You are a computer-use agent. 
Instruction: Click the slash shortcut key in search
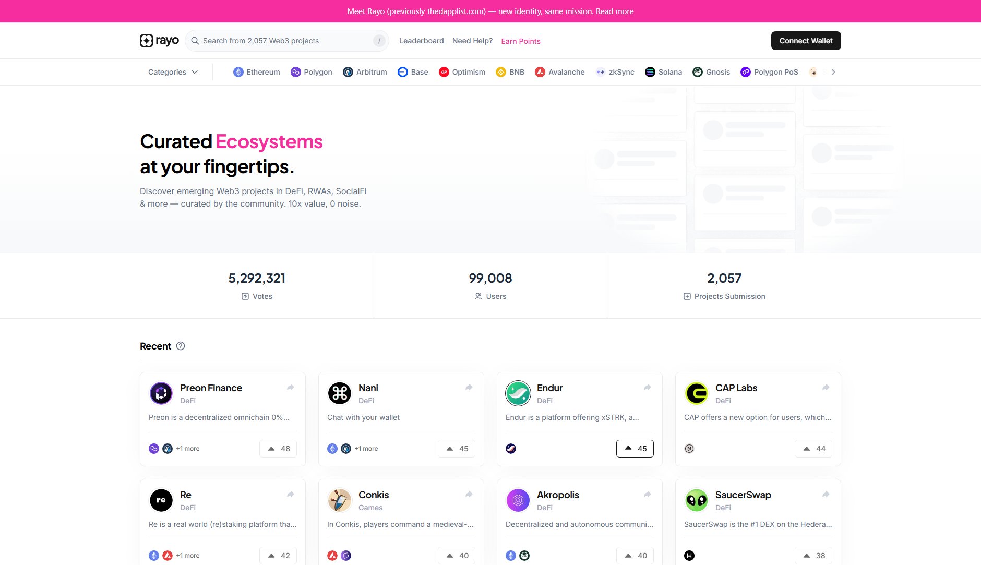[379, 41]
